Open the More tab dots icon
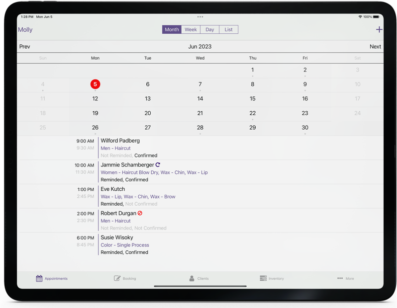 [340, 278]
